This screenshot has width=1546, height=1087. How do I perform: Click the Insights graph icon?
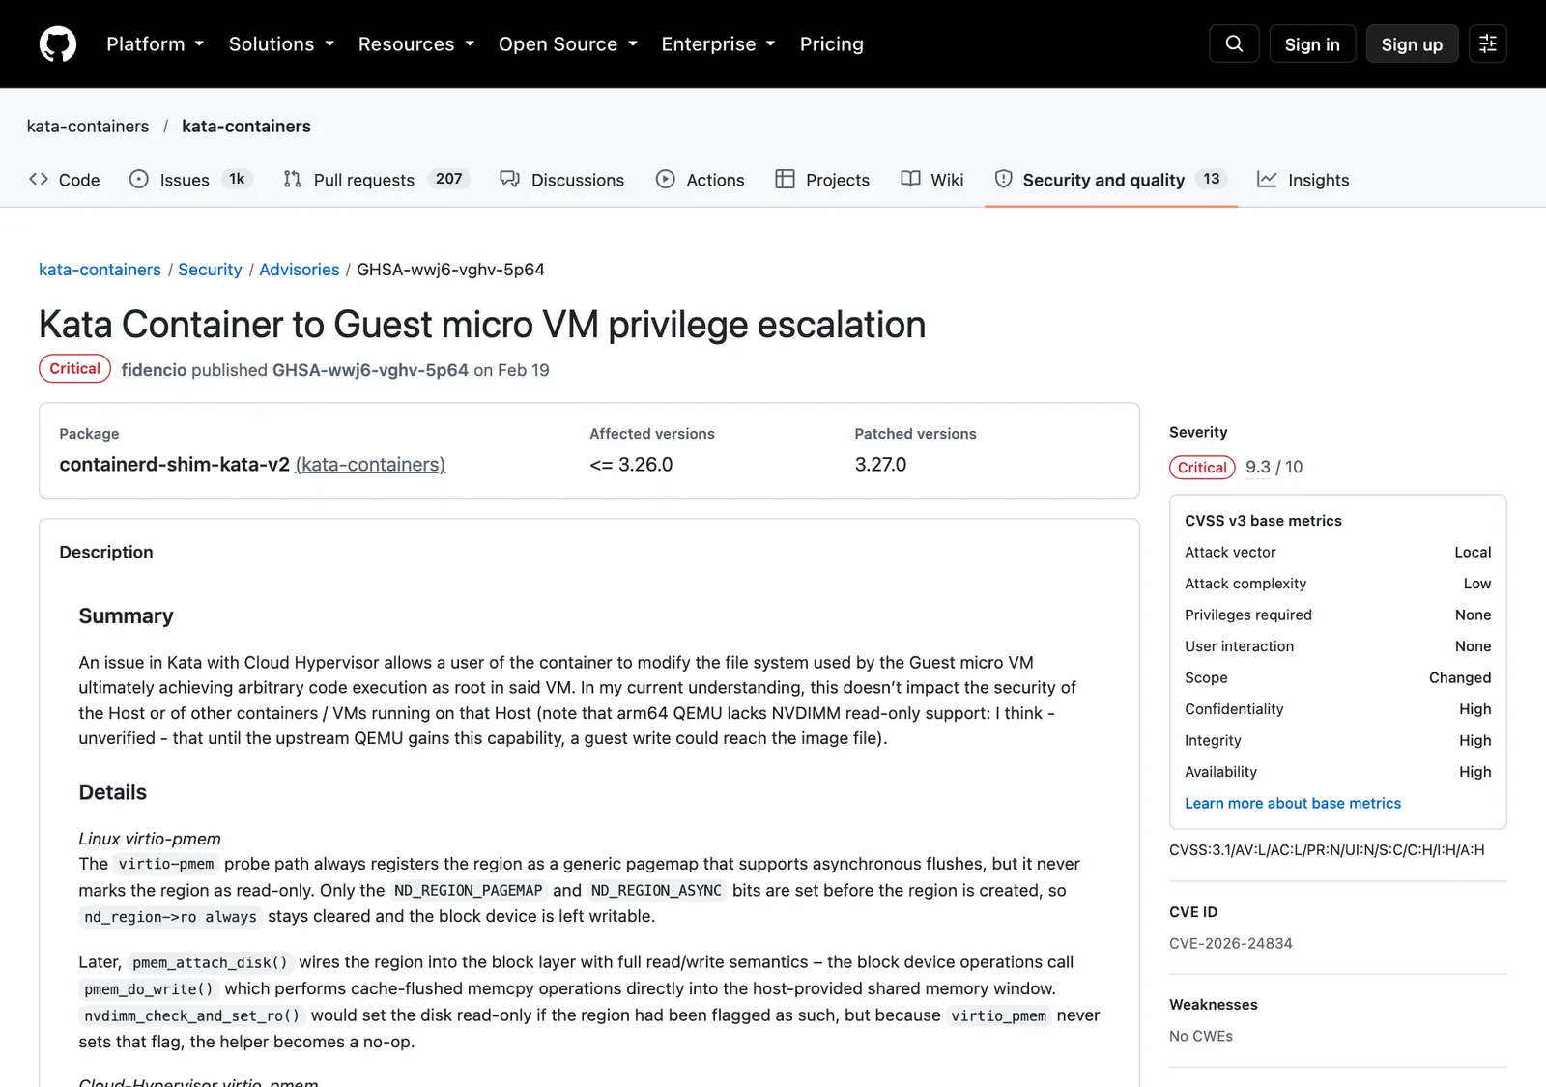tap(1267, 179)
